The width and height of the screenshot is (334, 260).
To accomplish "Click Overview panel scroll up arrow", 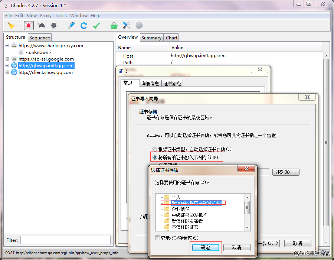I will click(x=326, y=56).
